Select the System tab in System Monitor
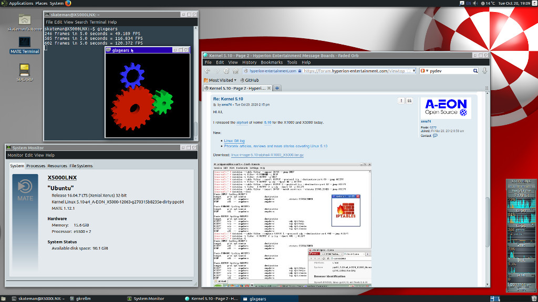This screenshot has width=538, height=302. tap(17, 166)
